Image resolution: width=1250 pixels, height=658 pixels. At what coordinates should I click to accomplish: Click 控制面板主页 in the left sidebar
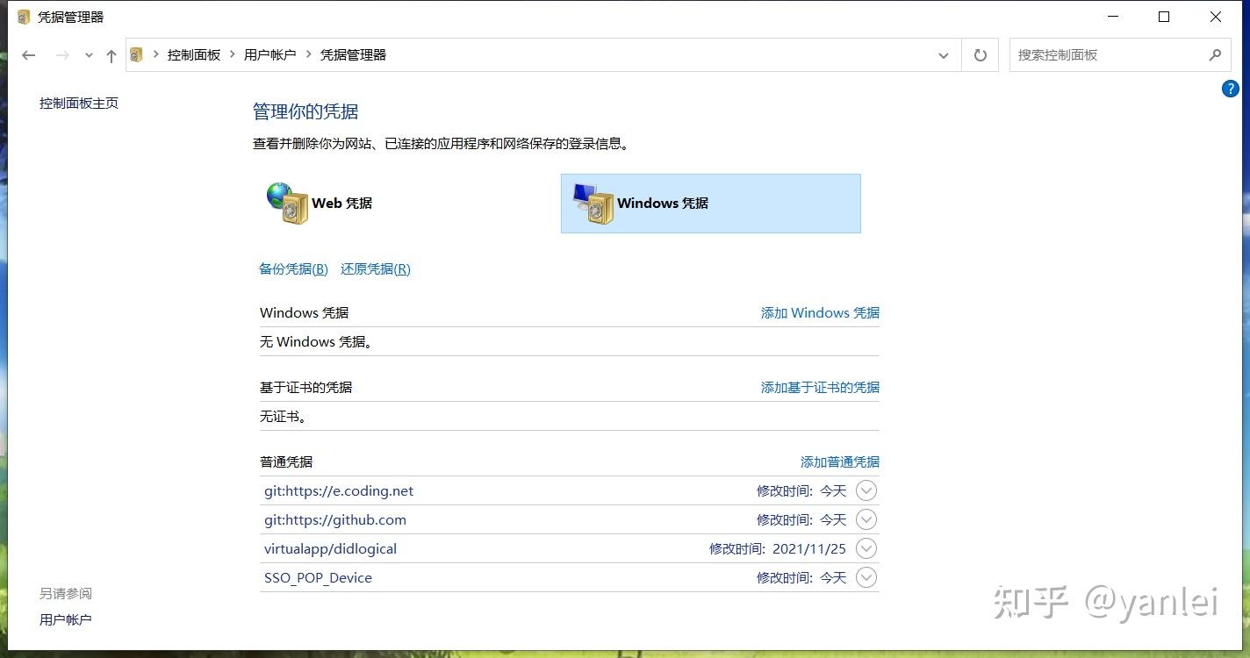click(79, 103)
